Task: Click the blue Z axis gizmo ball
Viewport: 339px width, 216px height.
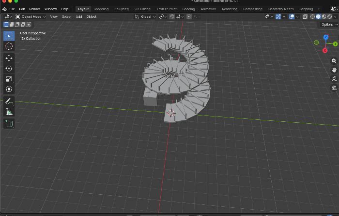Action: click(326, 37)
